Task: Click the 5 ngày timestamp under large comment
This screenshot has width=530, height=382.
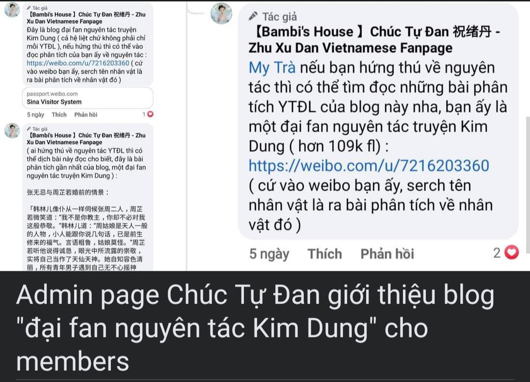Action: coord(269,254)
